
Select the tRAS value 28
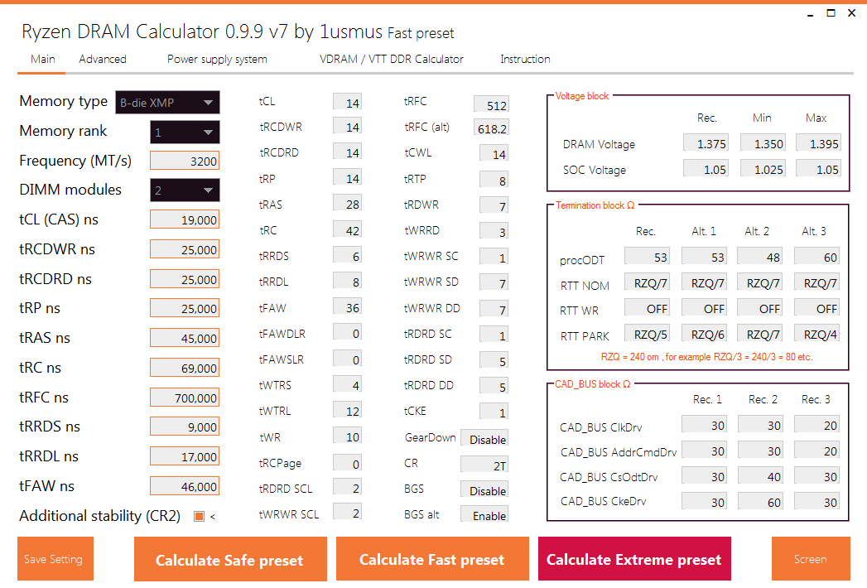[347, 204]
